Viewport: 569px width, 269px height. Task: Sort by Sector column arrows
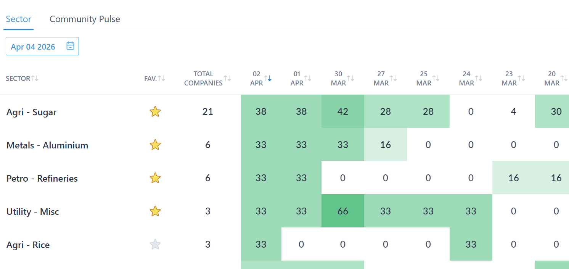point(35,78)
